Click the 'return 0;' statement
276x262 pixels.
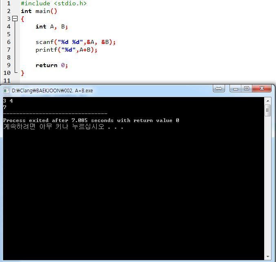click(52, 65)
